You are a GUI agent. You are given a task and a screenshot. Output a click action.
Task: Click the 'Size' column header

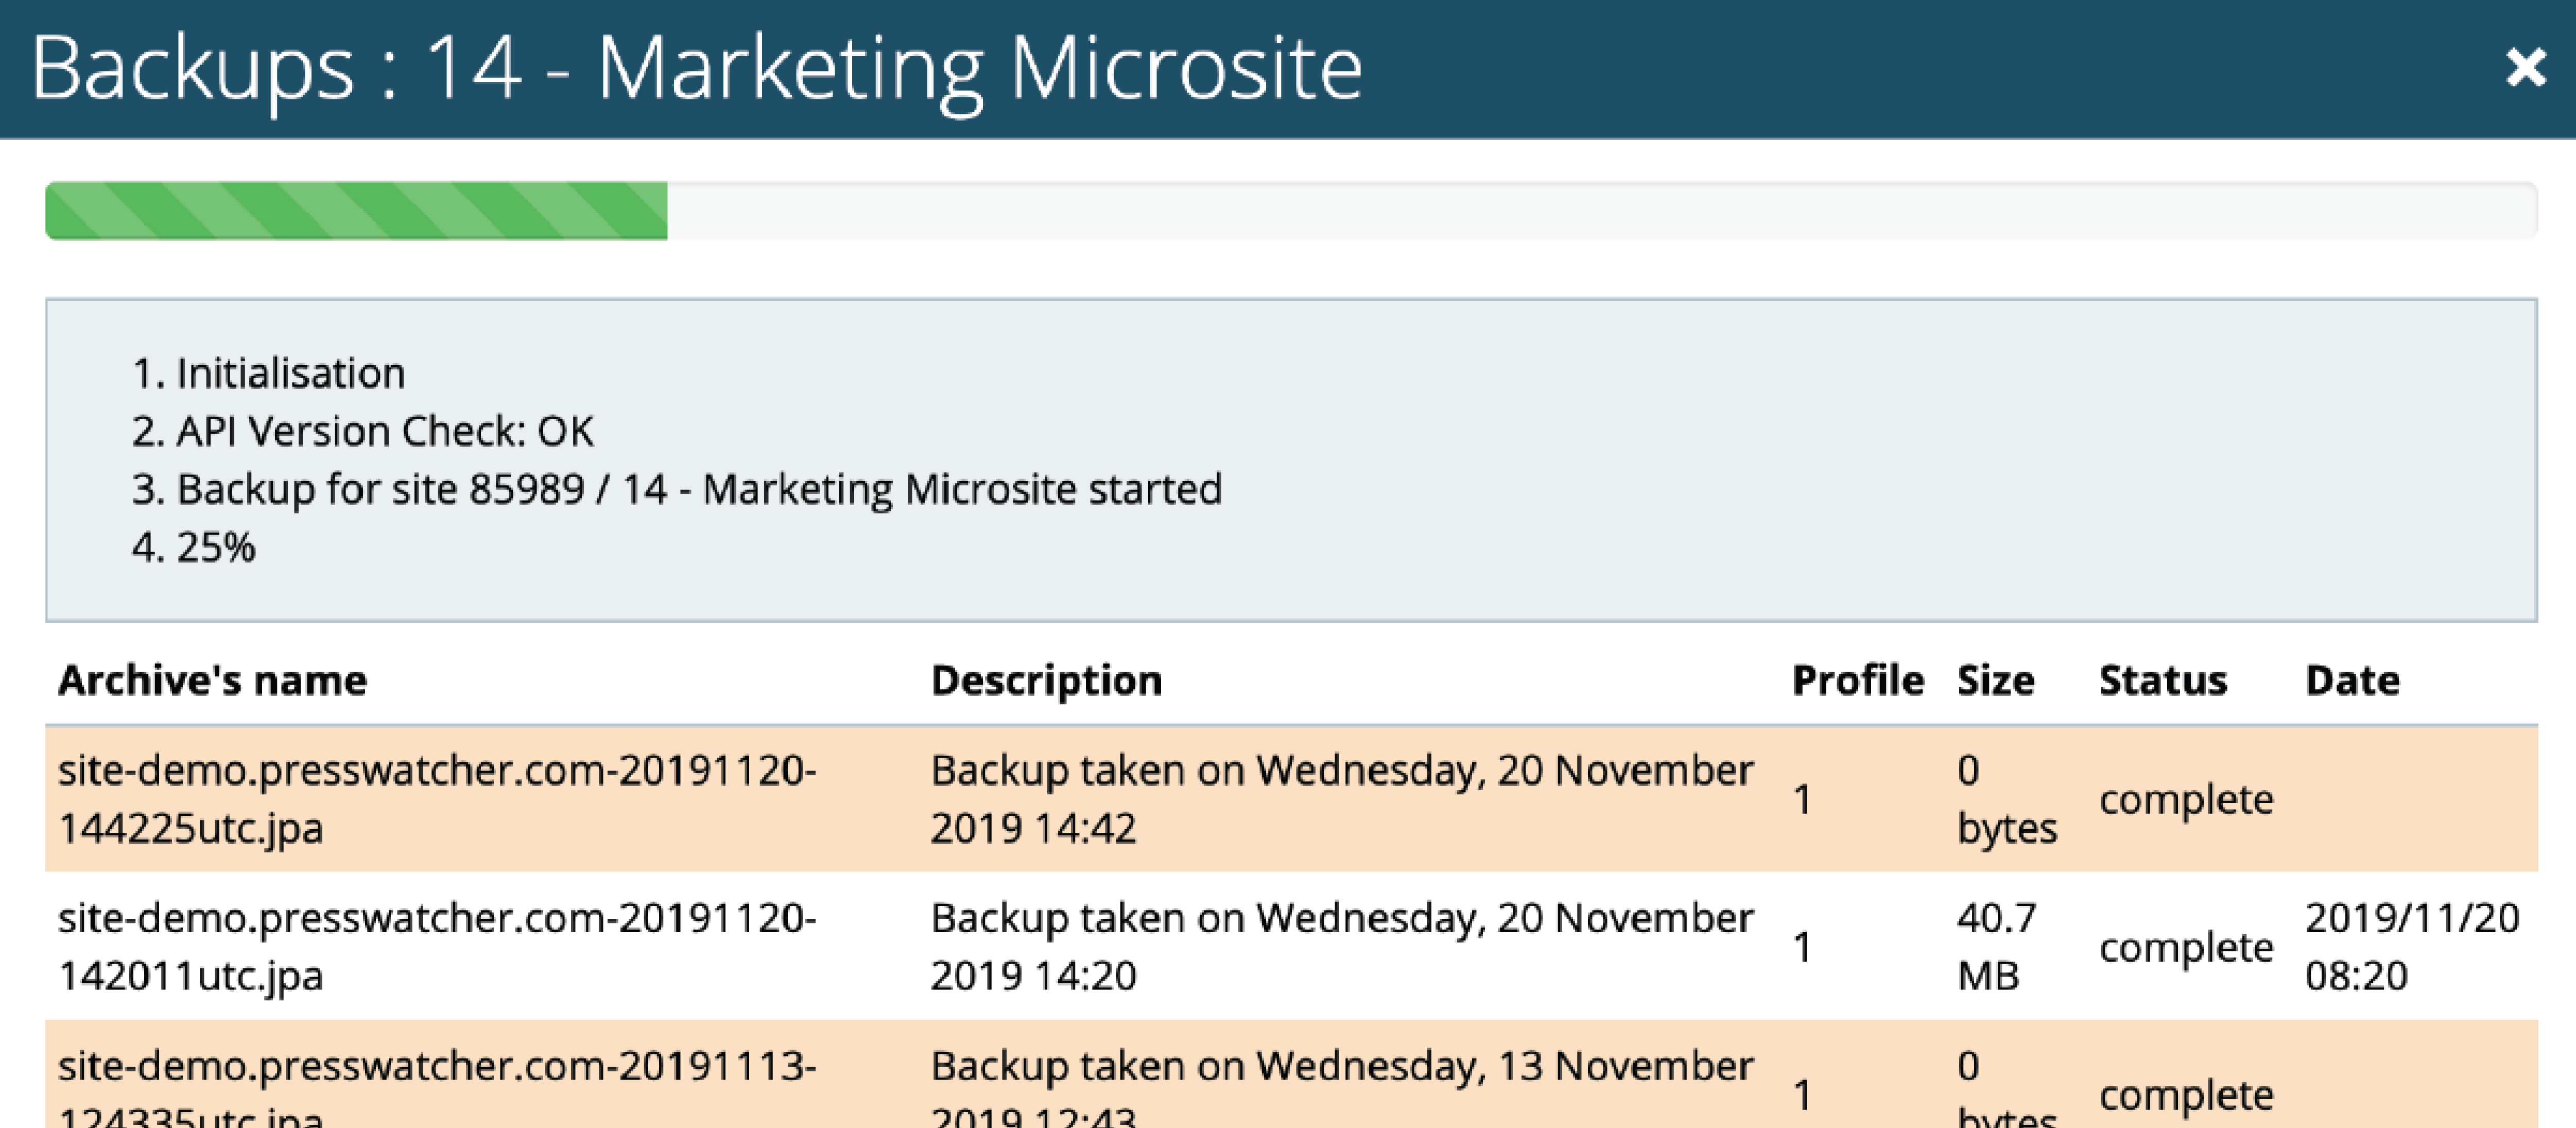tap(1996, 680)
